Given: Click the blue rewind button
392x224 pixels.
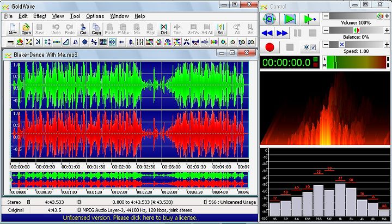Looking at the screenshot, I should point(267,33).
